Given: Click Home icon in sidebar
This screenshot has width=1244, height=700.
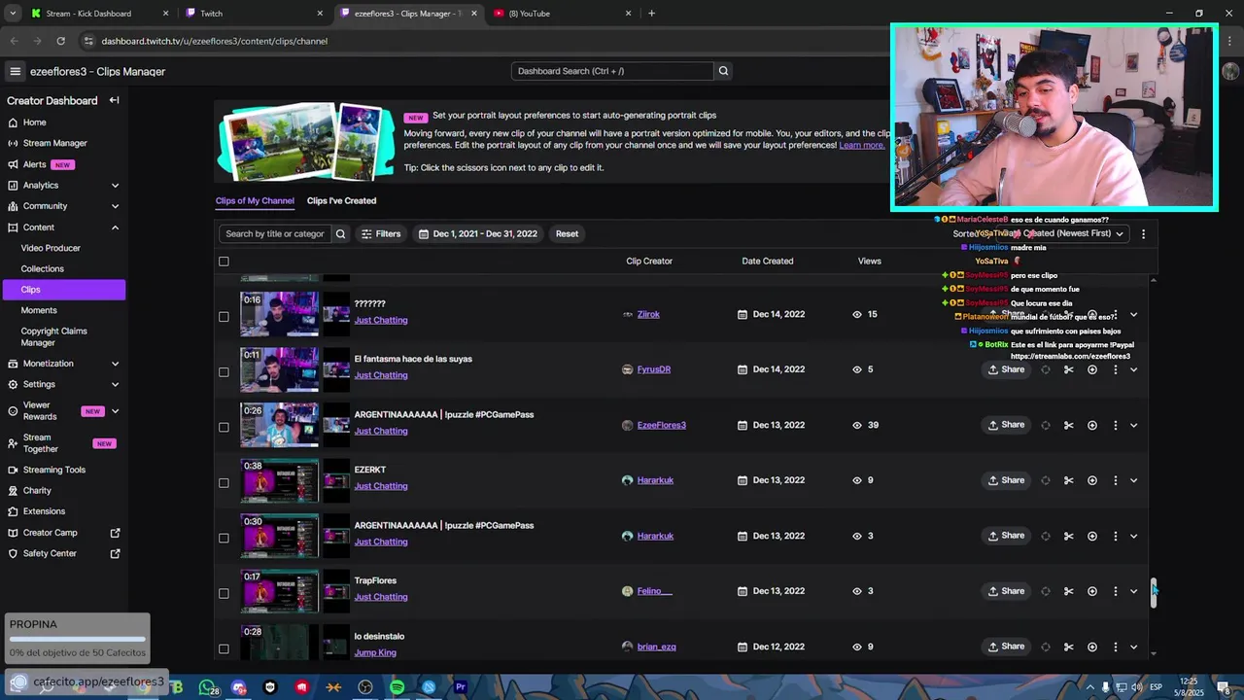Looking at the screenshot, I should pyautogui.click(x=13, y=122).
